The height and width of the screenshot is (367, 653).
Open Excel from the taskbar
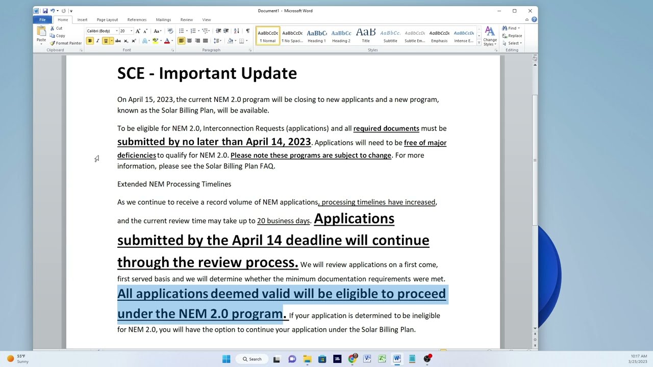(382, 359)
